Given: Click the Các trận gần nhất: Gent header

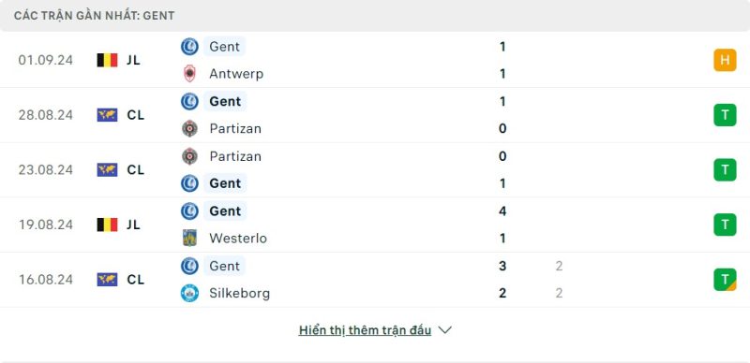Looking at the screenshot, I should (x=95, y=16).
